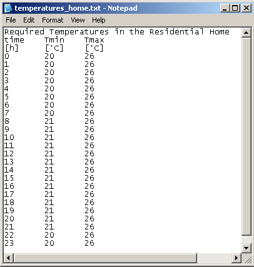Click the horizontal scrollbar thumb

pyautogui.click(x=105, y=258)
